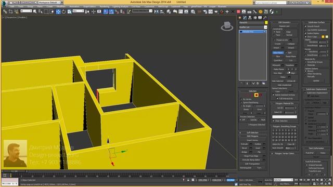The height and width of the screenshot is (187, 333).
Task: Open the reference coordinate system View dropdown
Action: 78,11
